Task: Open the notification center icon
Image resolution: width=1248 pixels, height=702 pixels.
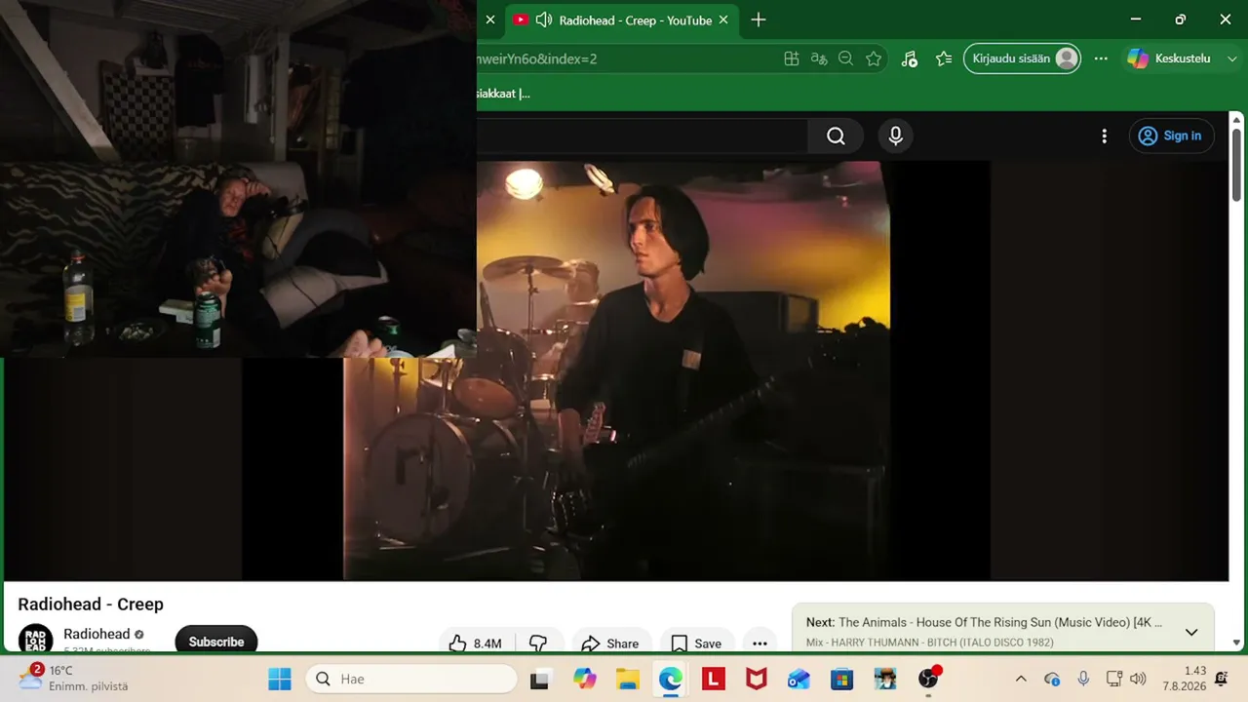Action: tap(1222, 679)
